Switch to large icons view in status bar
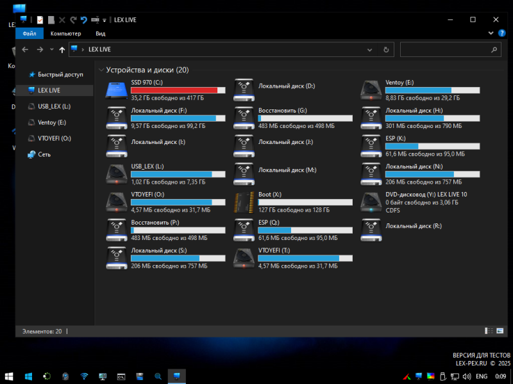Image resolution: width=513 pixels, height=384 pixels. click(500, 331)
